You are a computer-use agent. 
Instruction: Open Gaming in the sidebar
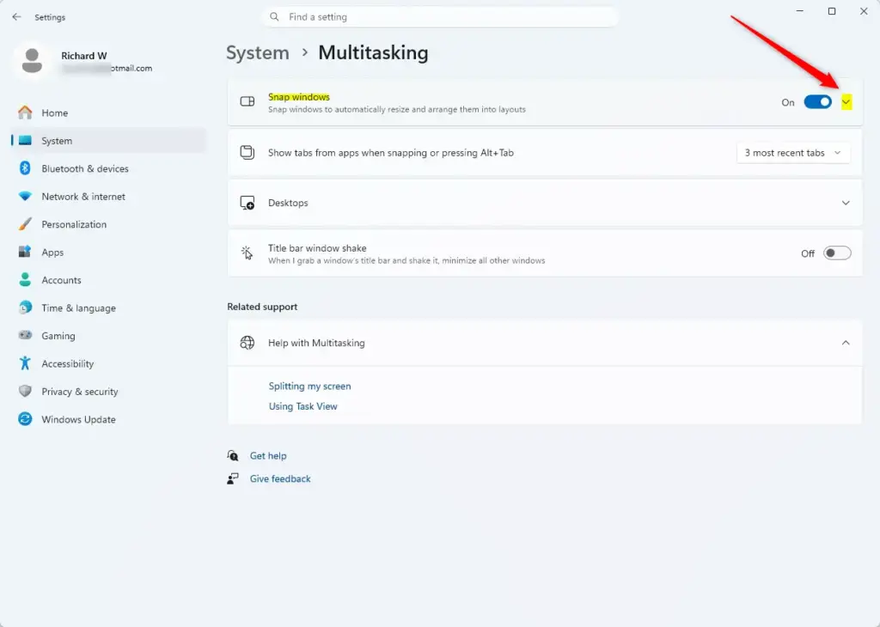(x=108, y=335)
